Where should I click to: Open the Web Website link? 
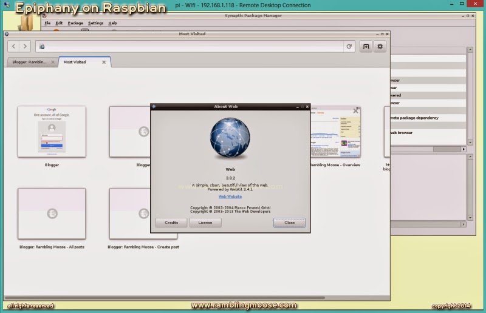tap(230, 197)
